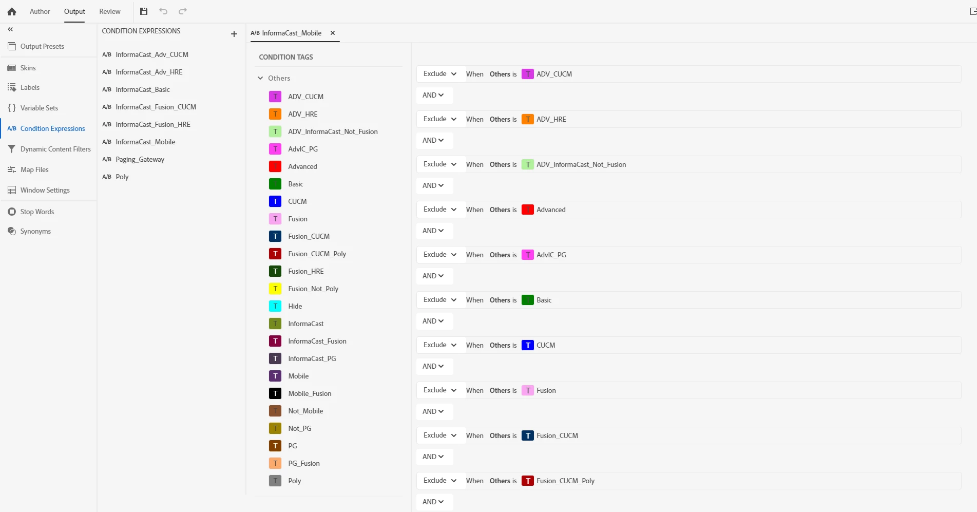The width and height of the screenshot is (977, 512).
Task: Select ADV_InformaCast_Not_Fusion tag in tag list
Action: click(333, 131)
